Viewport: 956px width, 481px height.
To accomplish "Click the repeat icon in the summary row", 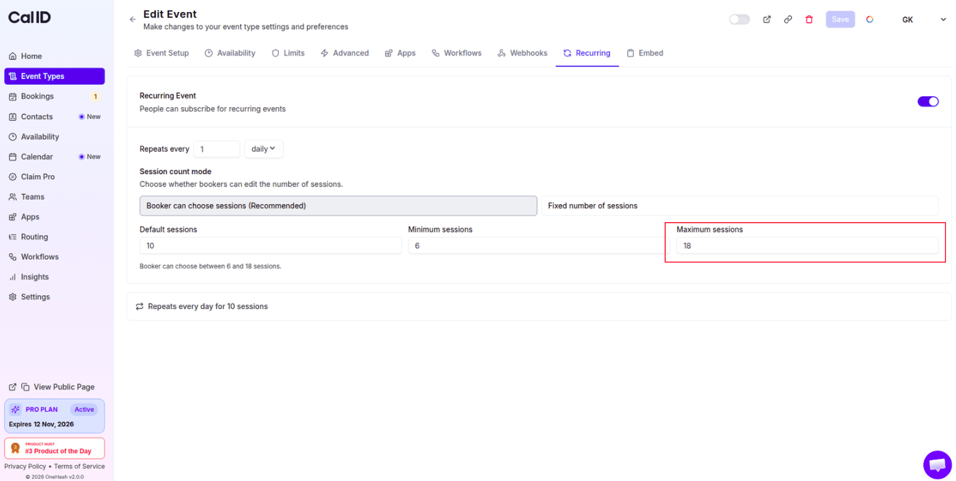I will (140, 306).
